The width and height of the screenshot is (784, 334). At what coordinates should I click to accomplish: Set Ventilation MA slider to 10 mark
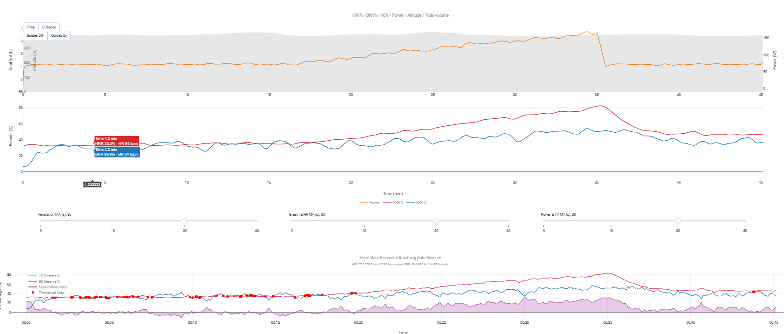pos(113,221)
